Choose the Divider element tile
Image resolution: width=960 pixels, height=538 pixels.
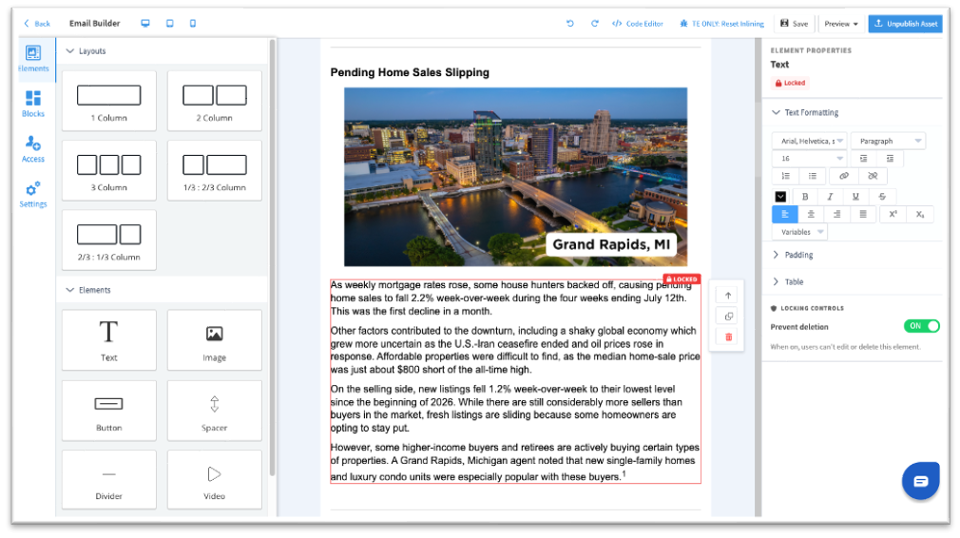point(109,480)
